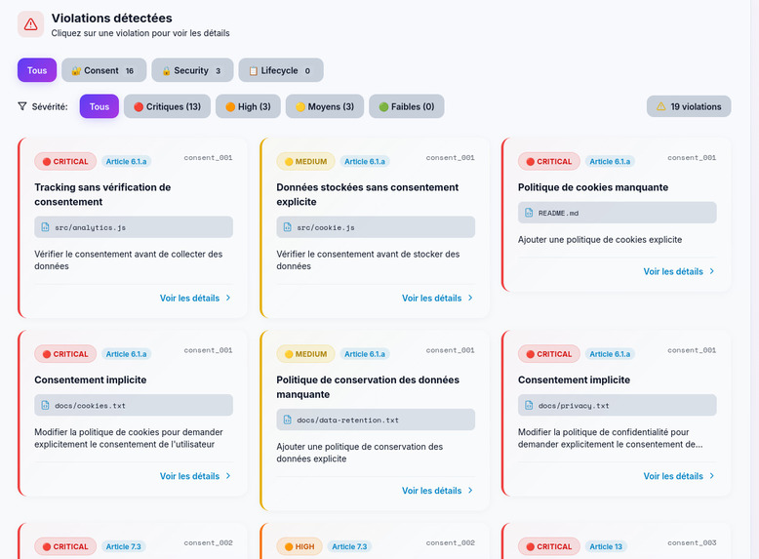
Task: Show only Critiques (13) violations
Action: coord(167,106)
